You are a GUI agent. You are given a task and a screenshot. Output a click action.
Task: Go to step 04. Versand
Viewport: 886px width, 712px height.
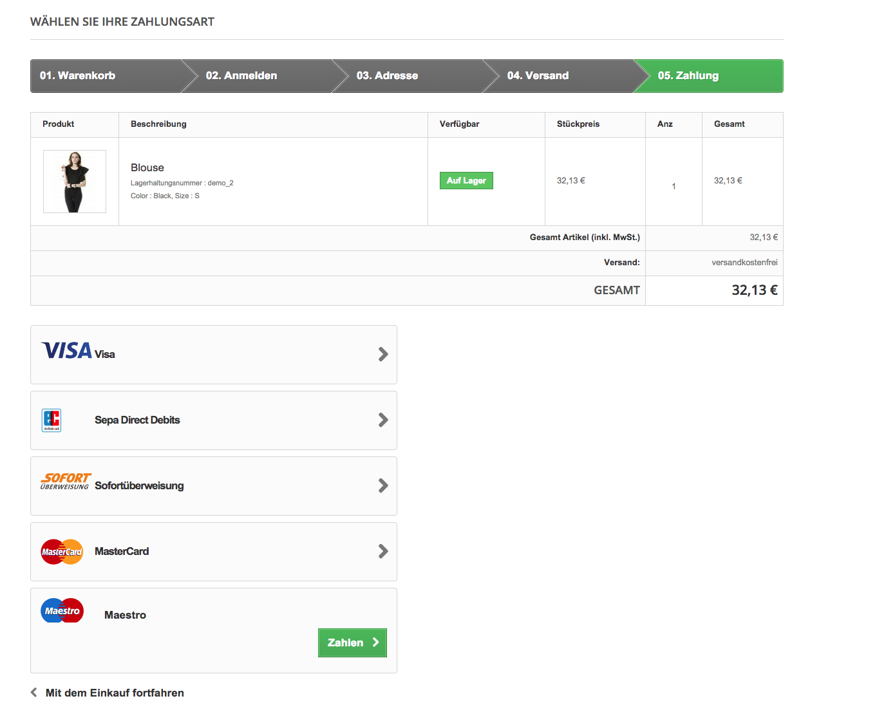click(565, 76)
